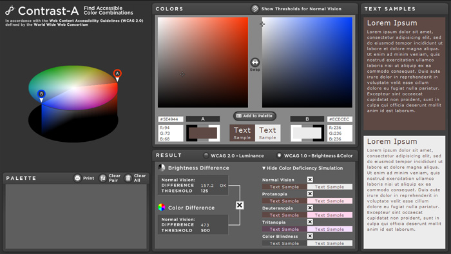
Task: Click the Clear Pair icon
Action: point(102,179)
